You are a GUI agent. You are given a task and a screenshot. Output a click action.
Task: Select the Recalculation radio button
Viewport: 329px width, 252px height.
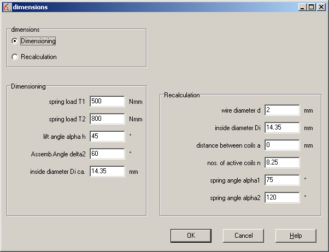click(15, 57)
